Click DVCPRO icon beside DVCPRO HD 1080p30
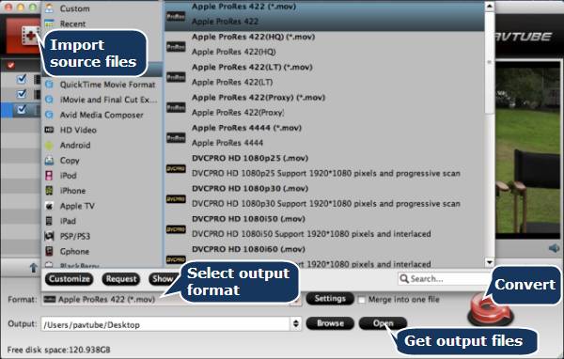 [176, 199]
